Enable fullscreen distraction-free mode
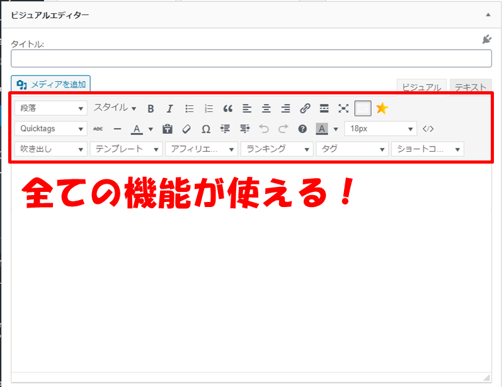 click(x=343, y=108)
